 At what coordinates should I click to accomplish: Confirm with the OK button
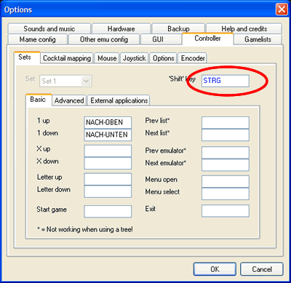pyautogui.click(x=215, y=269)
